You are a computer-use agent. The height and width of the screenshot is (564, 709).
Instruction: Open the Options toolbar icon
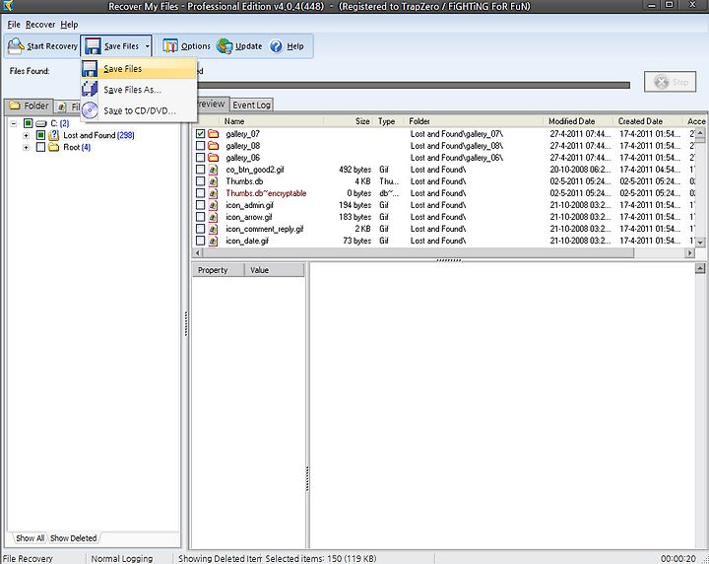(170, 45)
